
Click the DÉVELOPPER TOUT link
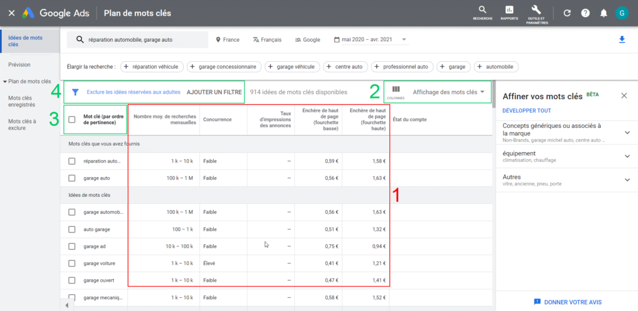click(526, 110)
